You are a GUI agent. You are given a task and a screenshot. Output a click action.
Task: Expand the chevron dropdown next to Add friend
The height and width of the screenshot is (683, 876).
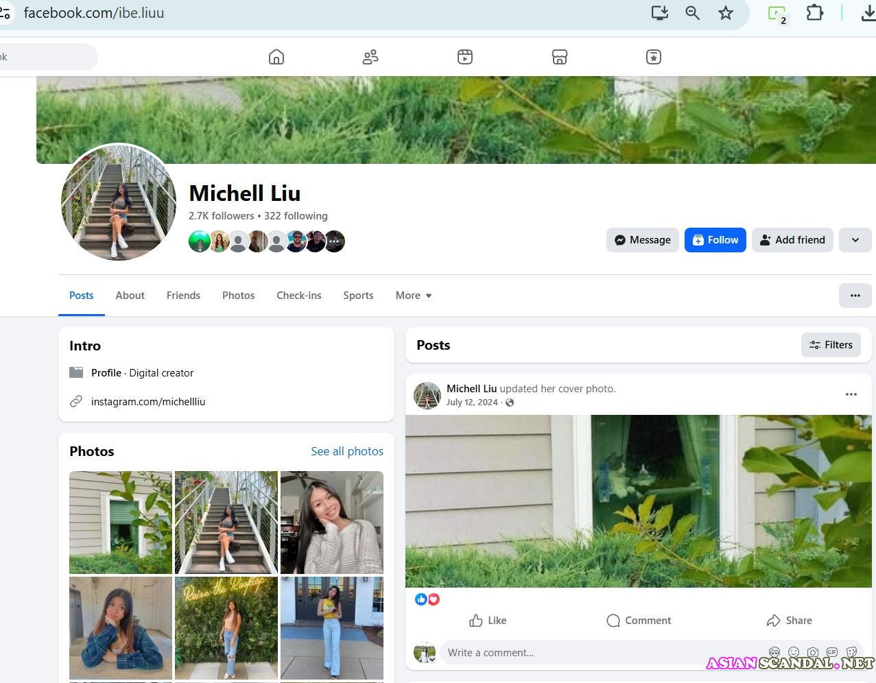855,240
